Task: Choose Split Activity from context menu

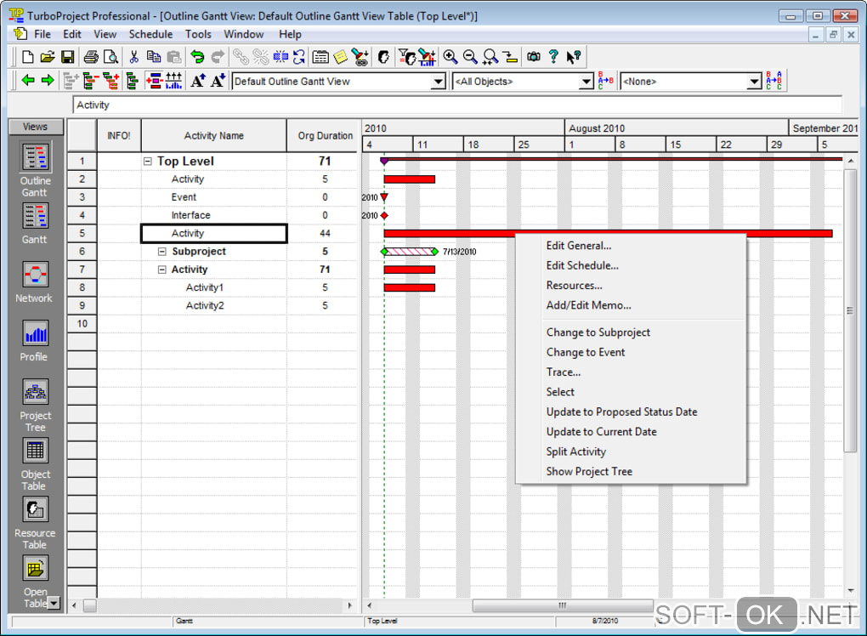Action: pyautogui.click(x=575, y=451)
